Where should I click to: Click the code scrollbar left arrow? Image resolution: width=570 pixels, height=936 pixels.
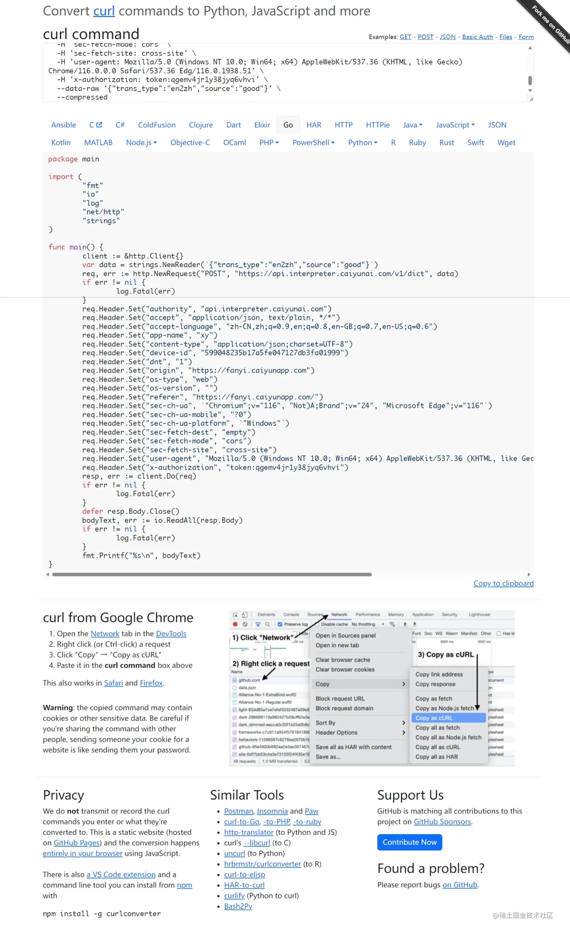pyautogui.click(x=47, y=574)
